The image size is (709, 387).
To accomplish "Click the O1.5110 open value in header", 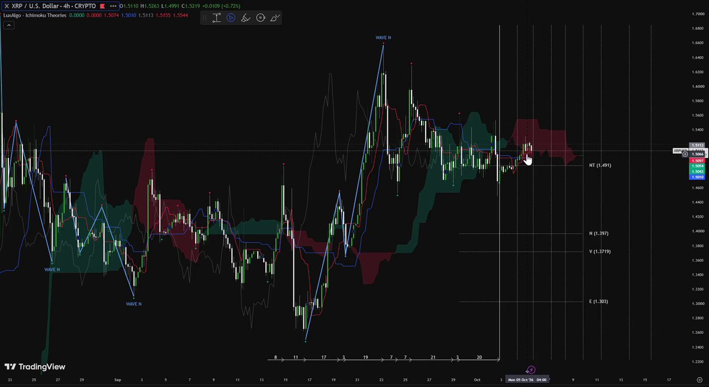I will tap(129, 6).
